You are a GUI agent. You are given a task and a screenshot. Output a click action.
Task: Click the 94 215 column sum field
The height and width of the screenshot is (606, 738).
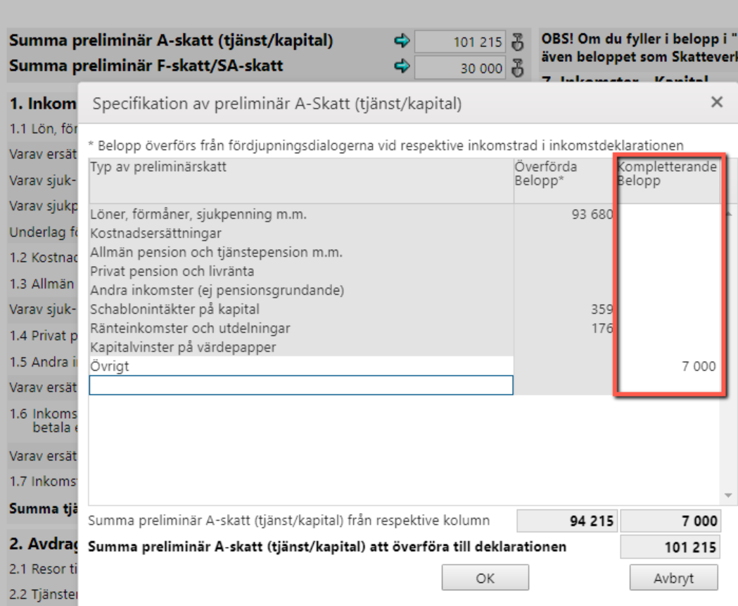(567, 521)
